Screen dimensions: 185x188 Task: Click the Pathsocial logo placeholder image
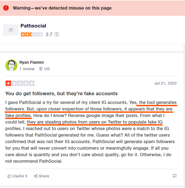11,30
